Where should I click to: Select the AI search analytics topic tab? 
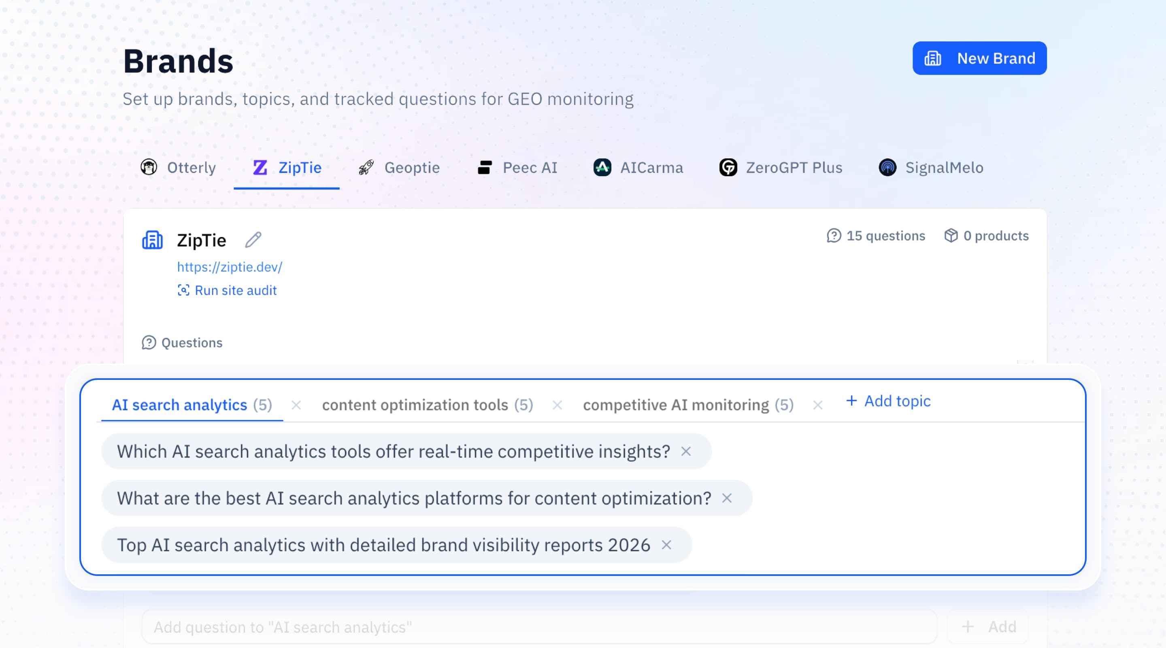pos(192,405)
